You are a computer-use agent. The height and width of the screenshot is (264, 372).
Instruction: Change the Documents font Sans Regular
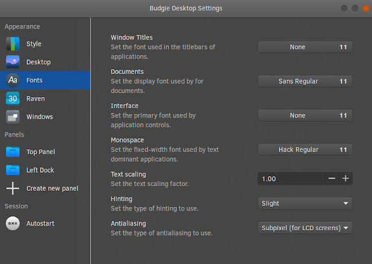pos(305,81)
